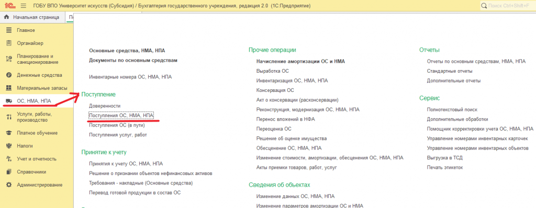Click the Планирование и санкционирование icon
Viewport: 536px width, 208px height.
coord(9,59)
